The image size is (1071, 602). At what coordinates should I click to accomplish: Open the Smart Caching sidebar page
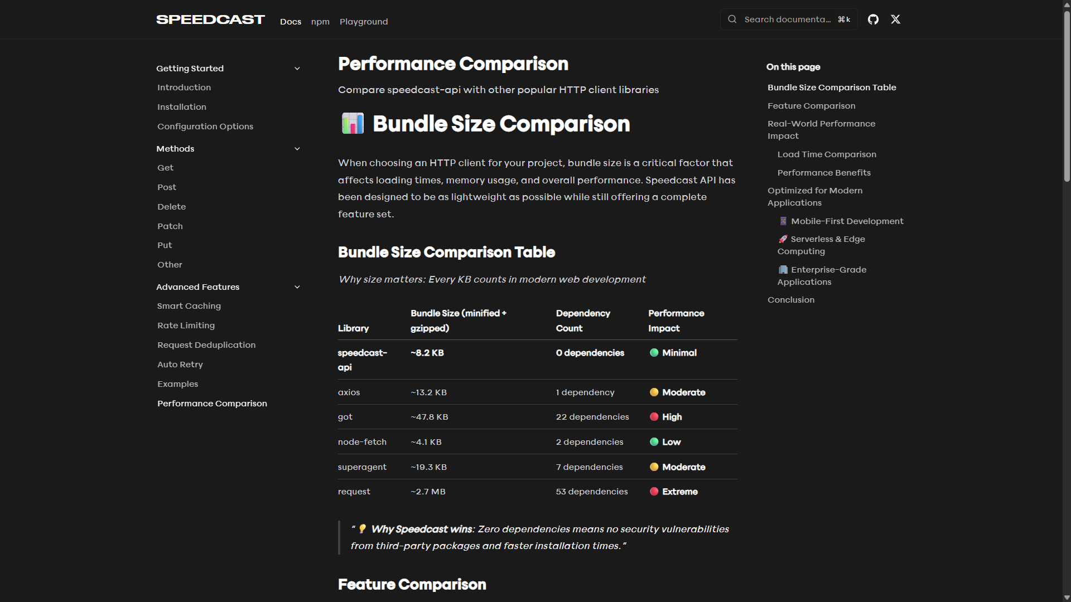[189, 306]
